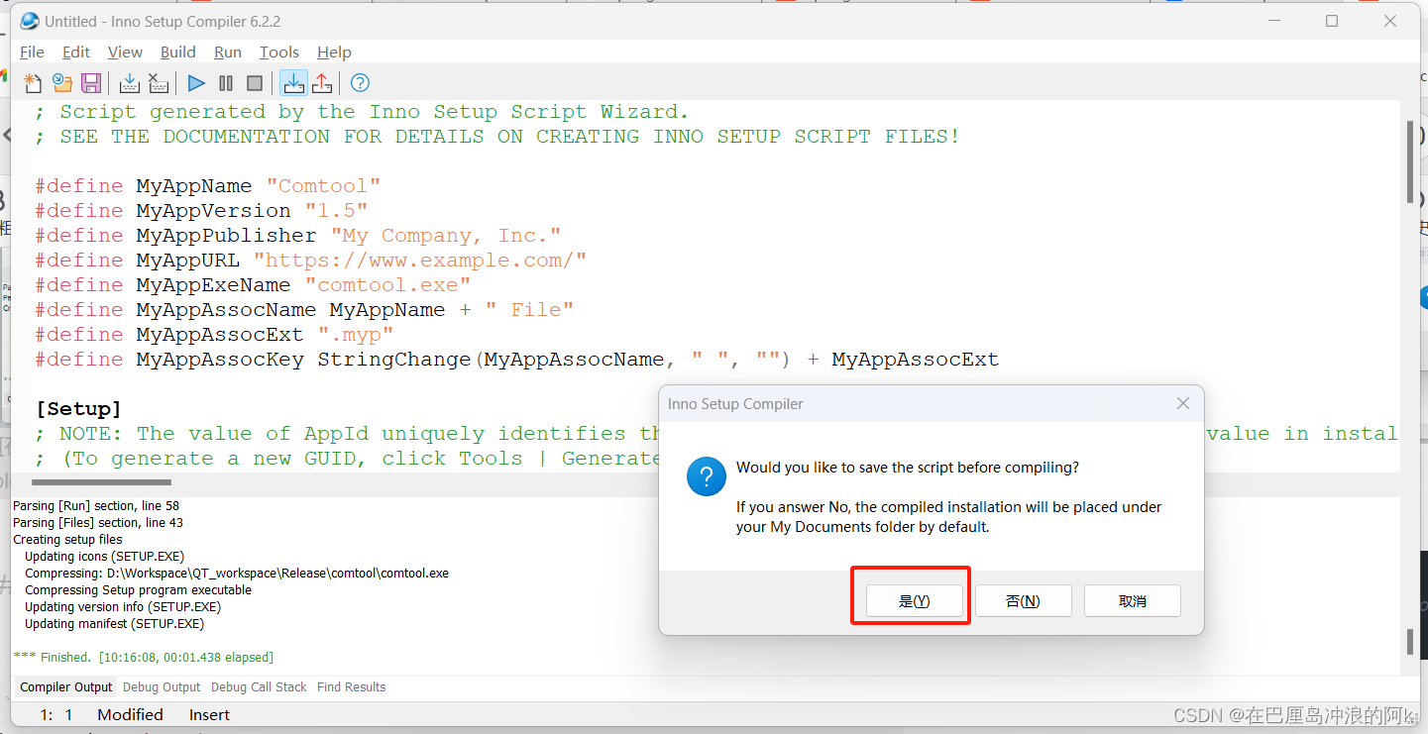Click the Inno Setup app icon in title bar
Viewport: 1428px width, 734px height.
[x=30, y=21]
